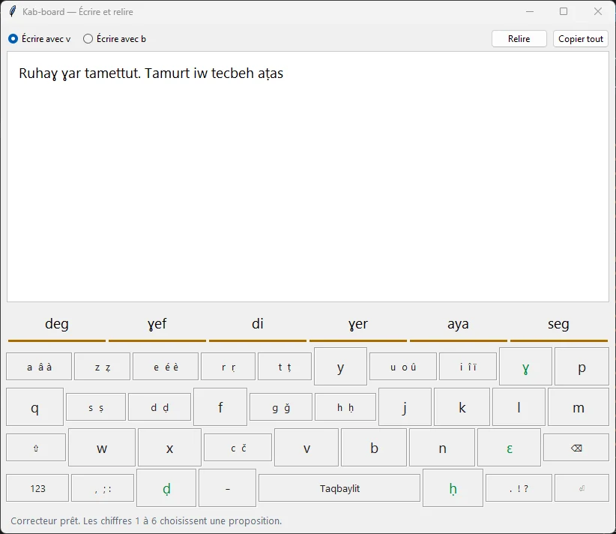This screenshot has height=534, width=616.
Task: Tap the green ɣ key
Action: click(x=525, y=367)
